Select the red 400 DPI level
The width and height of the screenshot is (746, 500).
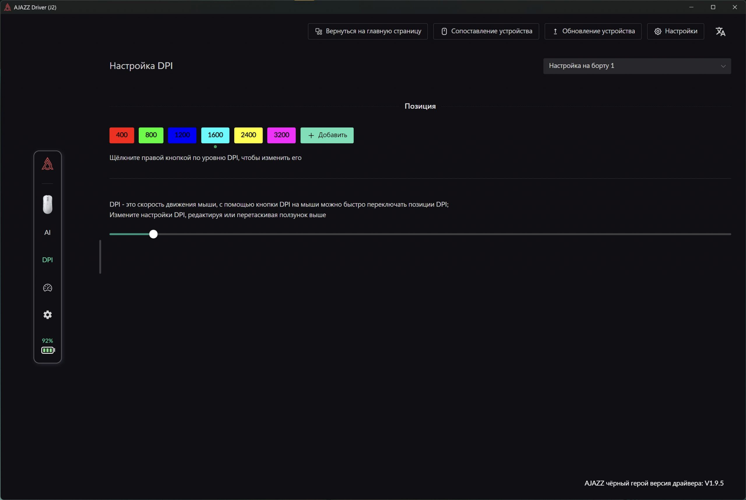pos(122,135)
